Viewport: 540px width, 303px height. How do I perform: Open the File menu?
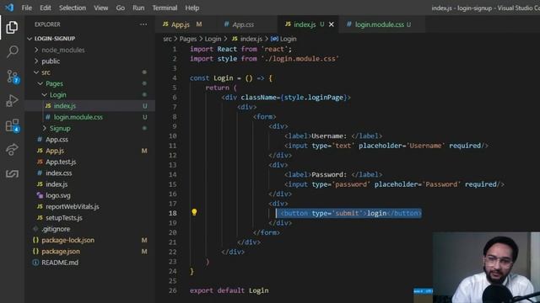(x=26, y=8)
